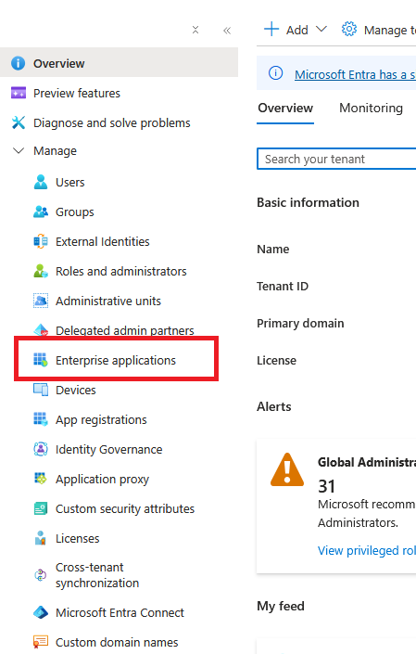
Task: Click the Roles and administrators icon
Action: click(41, 271)
